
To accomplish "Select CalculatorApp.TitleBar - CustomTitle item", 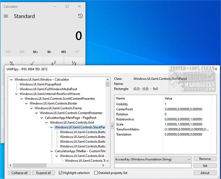I will 80,151.
